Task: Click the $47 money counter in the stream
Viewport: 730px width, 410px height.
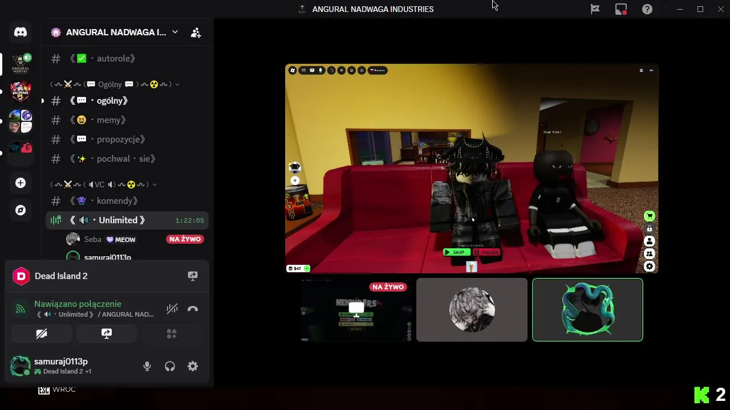Action: (298, 268)
